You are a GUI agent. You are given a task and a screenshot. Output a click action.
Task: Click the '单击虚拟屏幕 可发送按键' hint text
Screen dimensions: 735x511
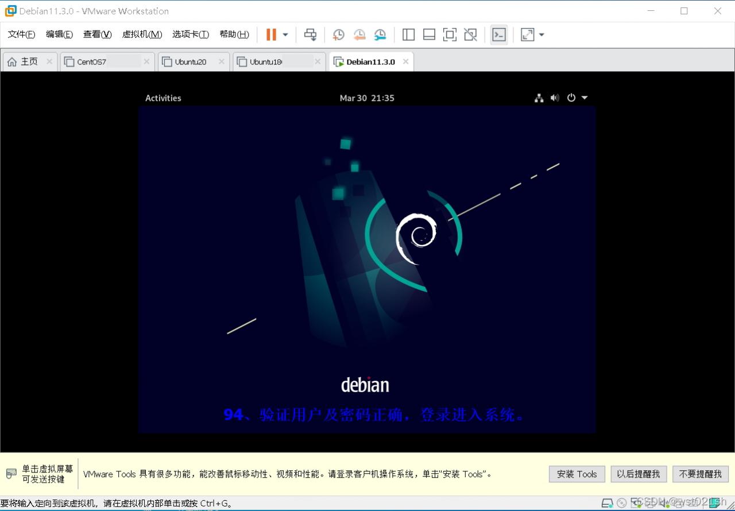(x=48, y=474)
